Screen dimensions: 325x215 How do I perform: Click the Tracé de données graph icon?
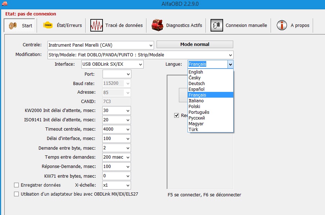96,25
